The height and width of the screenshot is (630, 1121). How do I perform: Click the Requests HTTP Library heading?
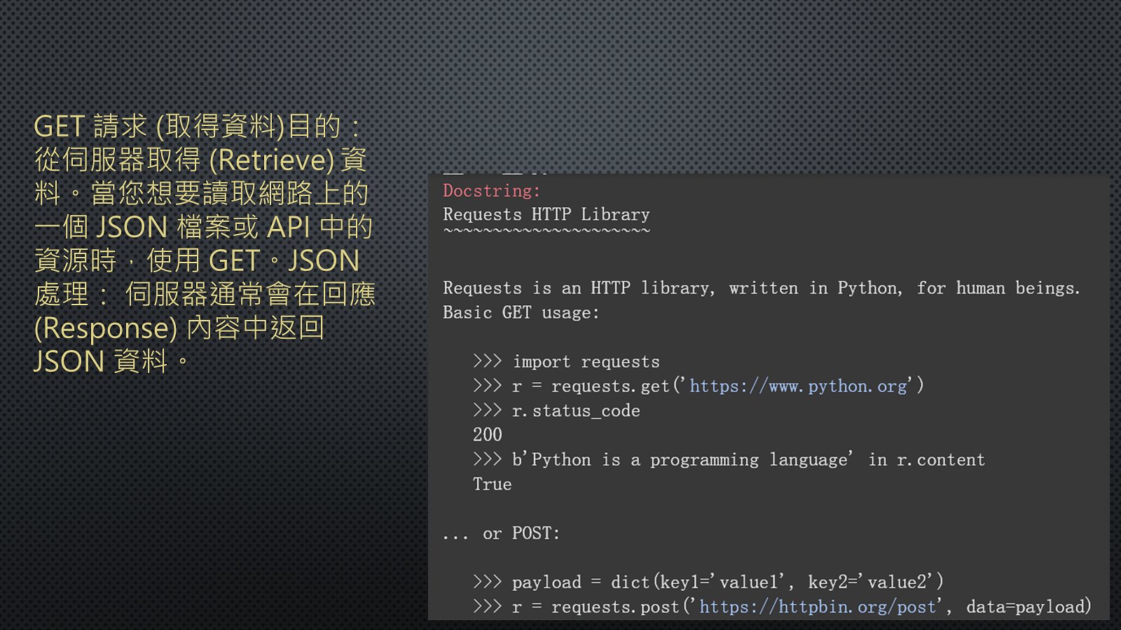click(x=546, y=215)
